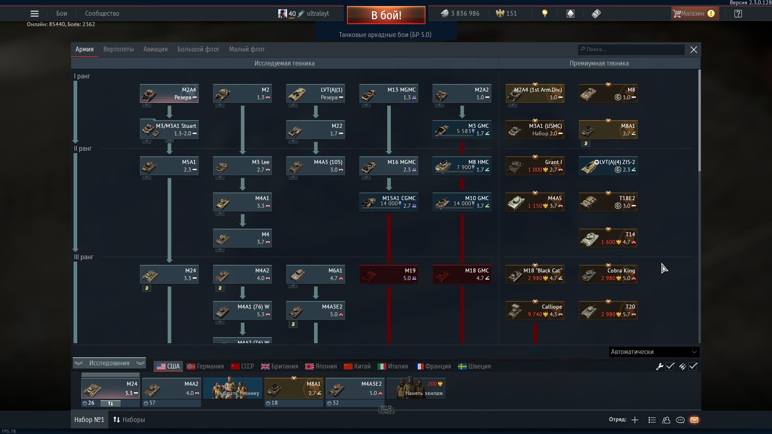Image resolution: width=772 pixels, height=434 pixels.
Task: Select the Франция nation tab
Action: [433, 366]
